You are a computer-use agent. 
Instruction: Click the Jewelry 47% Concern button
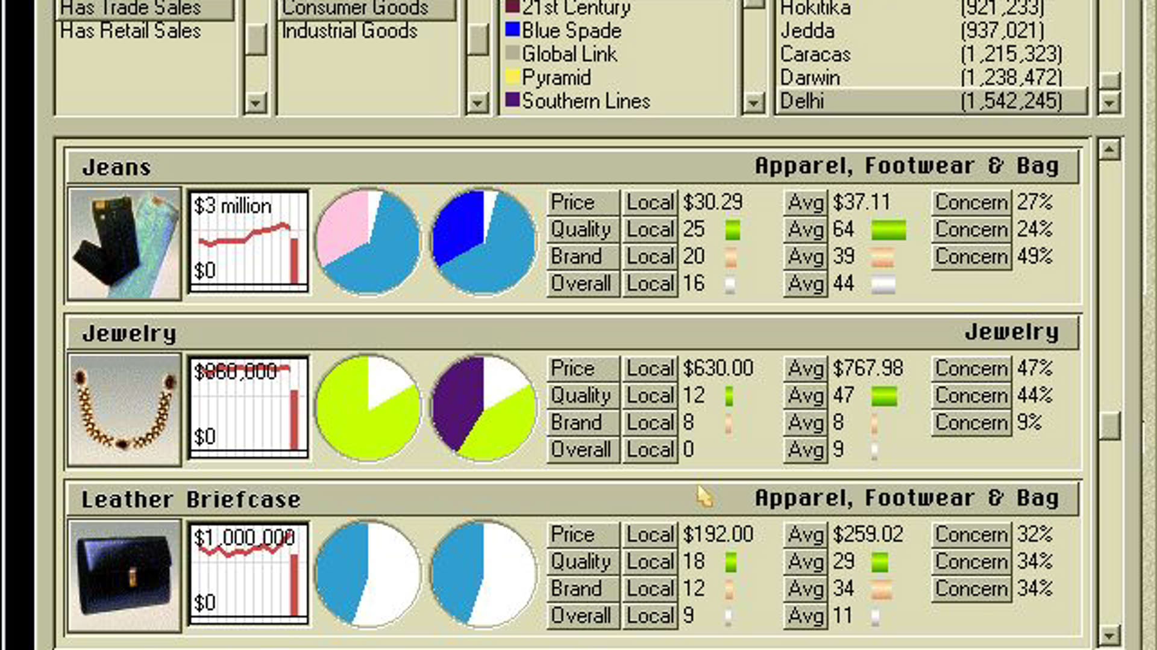click(971, 369)
